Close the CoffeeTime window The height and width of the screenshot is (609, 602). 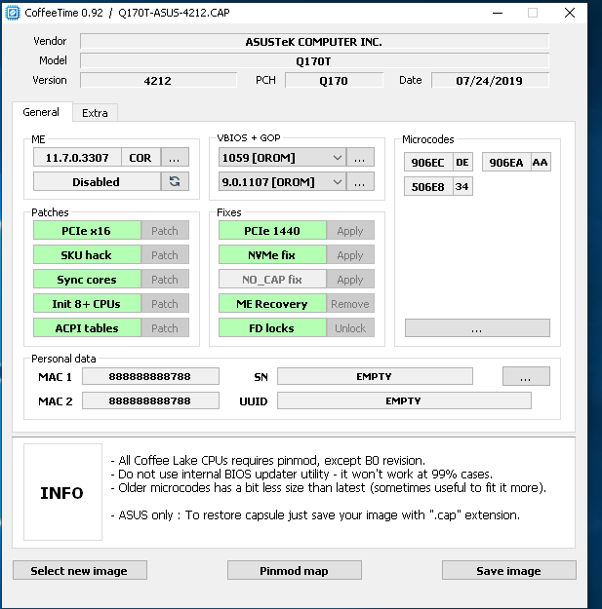click(x=570, y=13)
